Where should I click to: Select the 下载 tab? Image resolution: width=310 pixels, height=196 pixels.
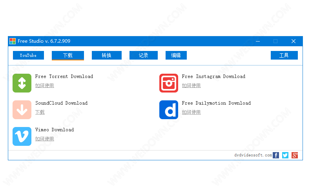point(68,56)
